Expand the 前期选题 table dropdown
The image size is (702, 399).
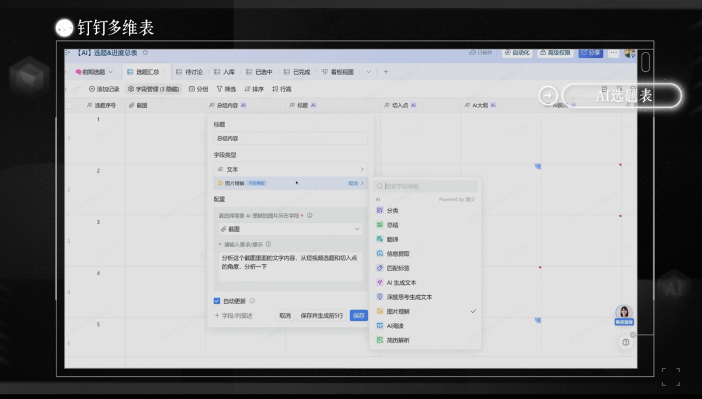pos(110,71)
